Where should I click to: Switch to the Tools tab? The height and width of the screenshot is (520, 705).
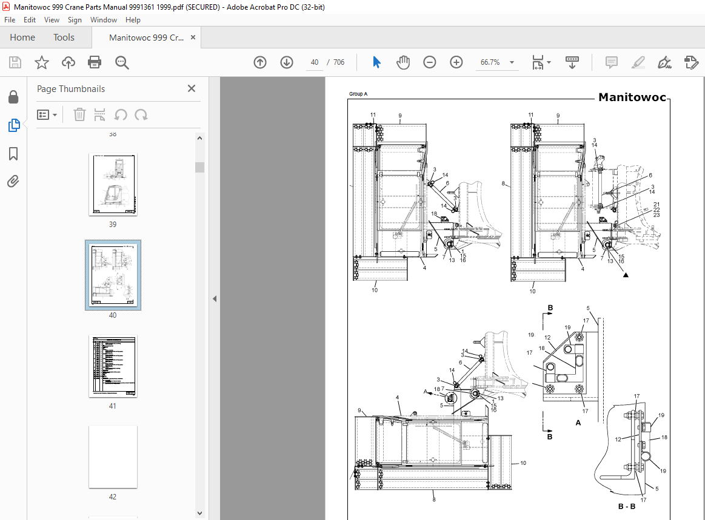tap(64, 38)
